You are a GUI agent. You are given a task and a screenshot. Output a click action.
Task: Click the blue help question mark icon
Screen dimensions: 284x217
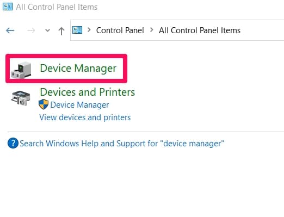(13, 143)
